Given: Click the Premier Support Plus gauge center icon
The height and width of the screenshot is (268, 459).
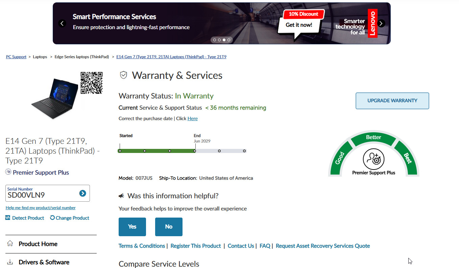Looking at the screenshot, I should click(x=373, y=159).
